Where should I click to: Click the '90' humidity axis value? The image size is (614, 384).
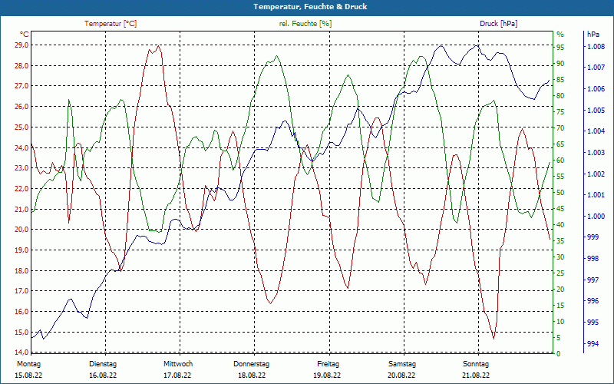pos(560,64)
